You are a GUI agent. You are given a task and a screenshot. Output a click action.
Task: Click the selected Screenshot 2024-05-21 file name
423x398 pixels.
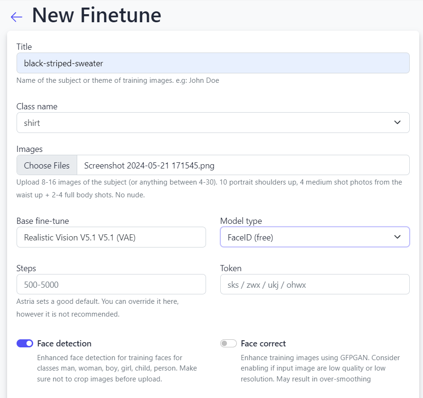(x=149, y=165)
